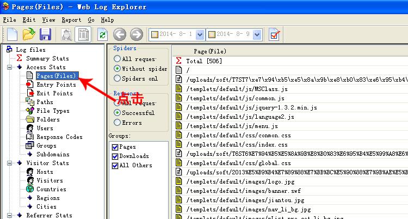
Task: Open log file with folder icon
Action: 29,35
